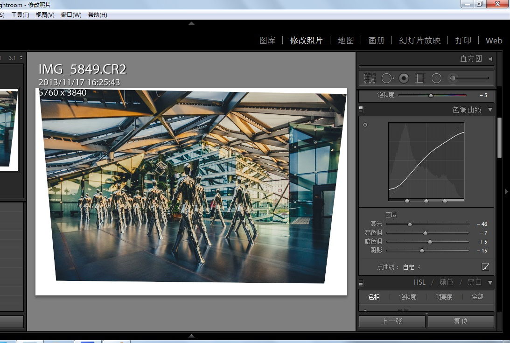Image resolution: width=510 pixels, height=343 pixels.
Task: Toggle the HSL panel on/off switch
Action: (361, 282)
